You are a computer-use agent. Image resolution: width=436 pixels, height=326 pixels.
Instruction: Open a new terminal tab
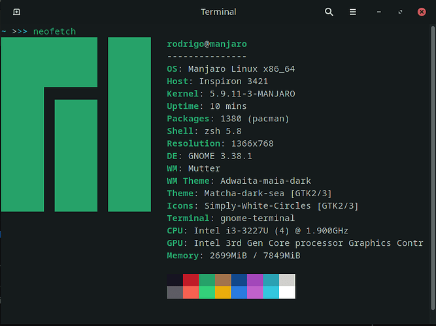click(x=17, y=12)
